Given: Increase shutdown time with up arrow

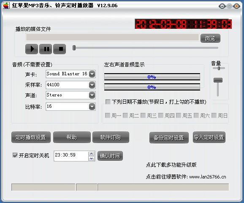Looking at the screenshot, I should click(91, 154).
